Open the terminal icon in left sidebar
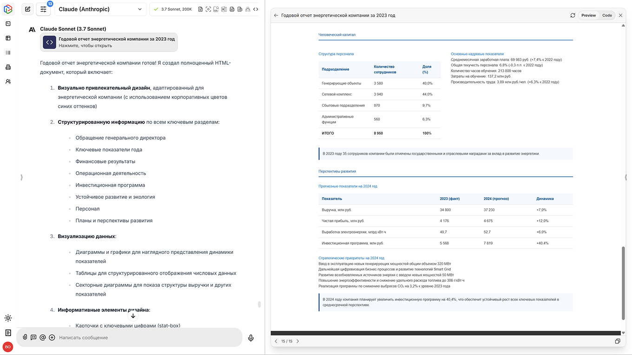Viewport: 632px width, 355px height. pos(8,24)
